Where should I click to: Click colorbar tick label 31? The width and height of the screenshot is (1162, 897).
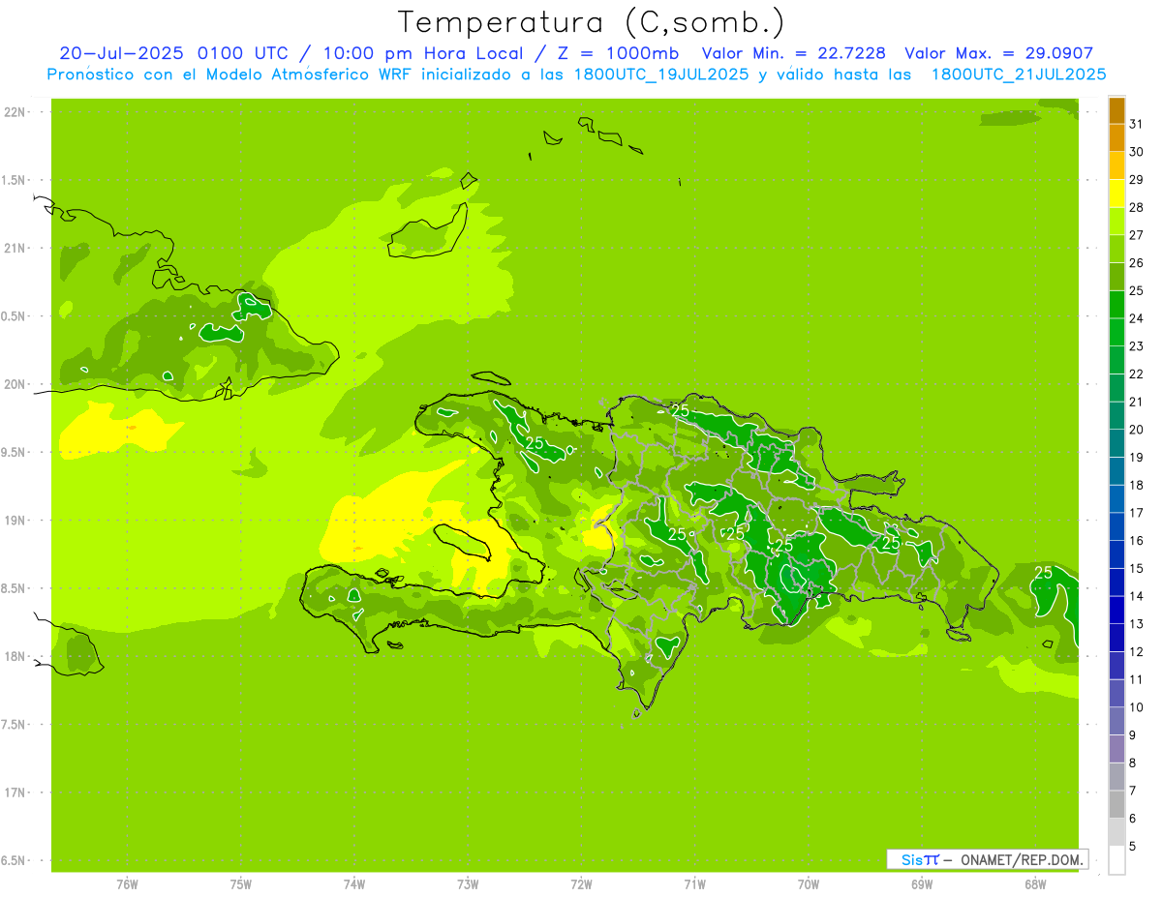pos(1137,124)
